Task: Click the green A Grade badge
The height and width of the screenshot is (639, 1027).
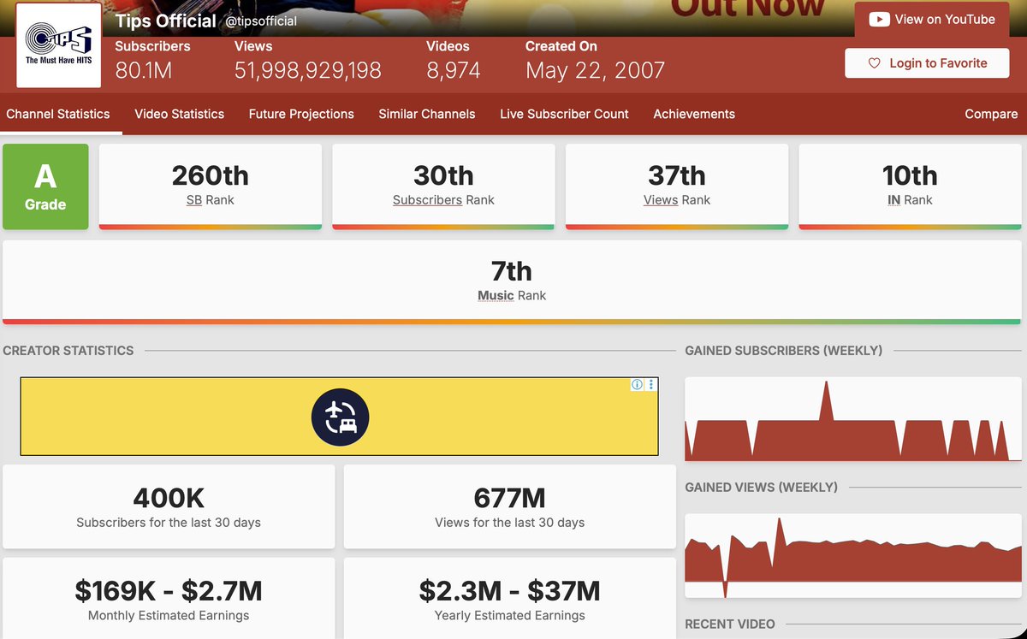Action: click(45, 186)
